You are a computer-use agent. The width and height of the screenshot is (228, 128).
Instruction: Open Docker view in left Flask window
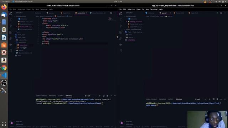[x=11, y=44]
